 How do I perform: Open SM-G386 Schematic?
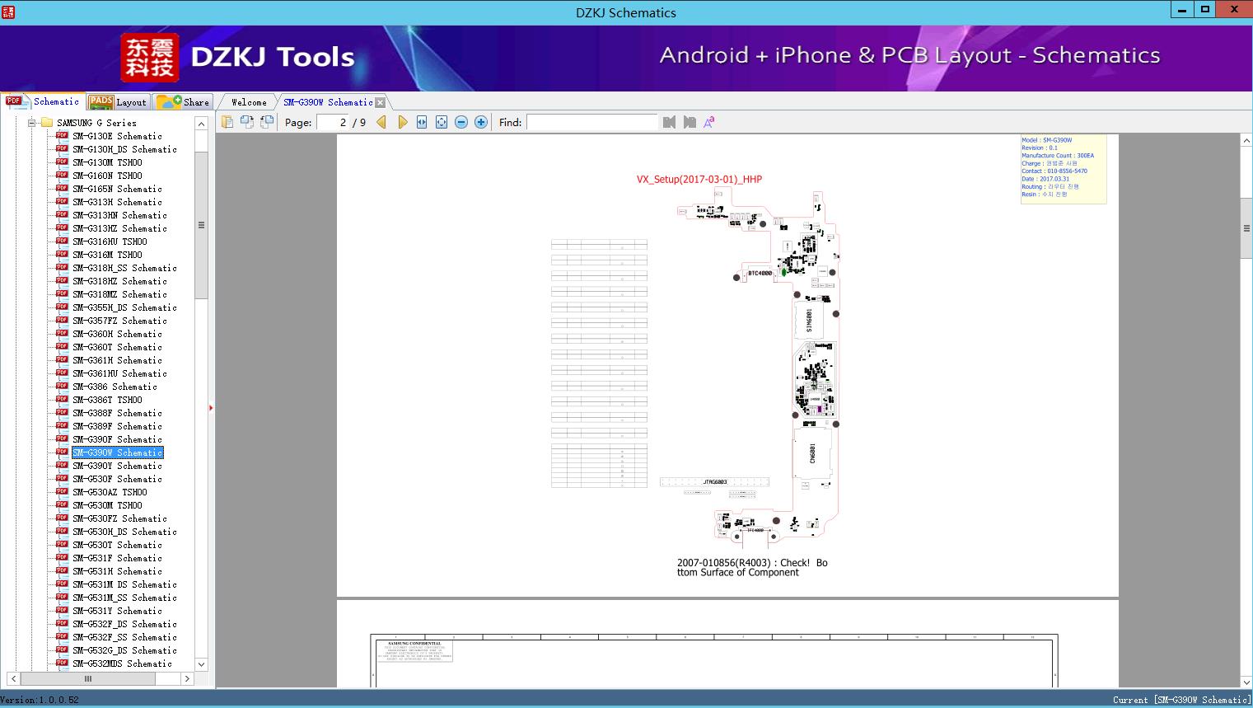[115, 387]
